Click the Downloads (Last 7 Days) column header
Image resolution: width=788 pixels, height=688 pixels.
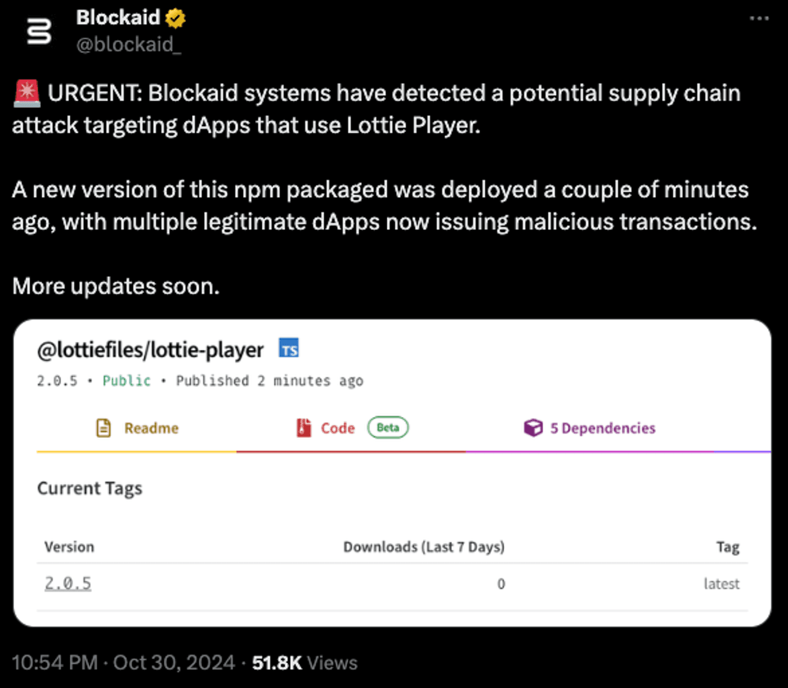click(424, 547)
